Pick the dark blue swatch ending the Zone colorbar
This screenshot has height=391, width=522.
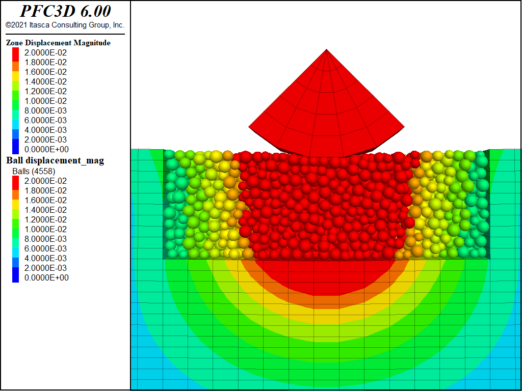pos(16,147)
